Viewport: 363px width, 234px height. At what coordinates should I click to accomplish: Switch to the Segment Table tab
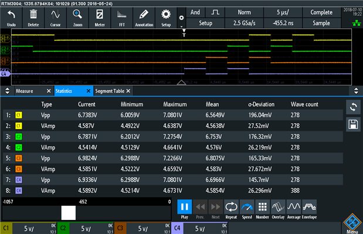(110, 91)
